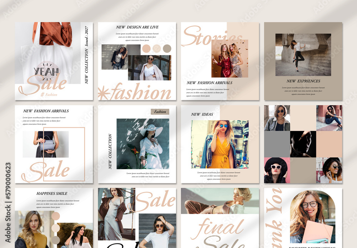Select the peach circle in Happines Smile card
The height and width of the screenshot is (248, 357).
56,216
